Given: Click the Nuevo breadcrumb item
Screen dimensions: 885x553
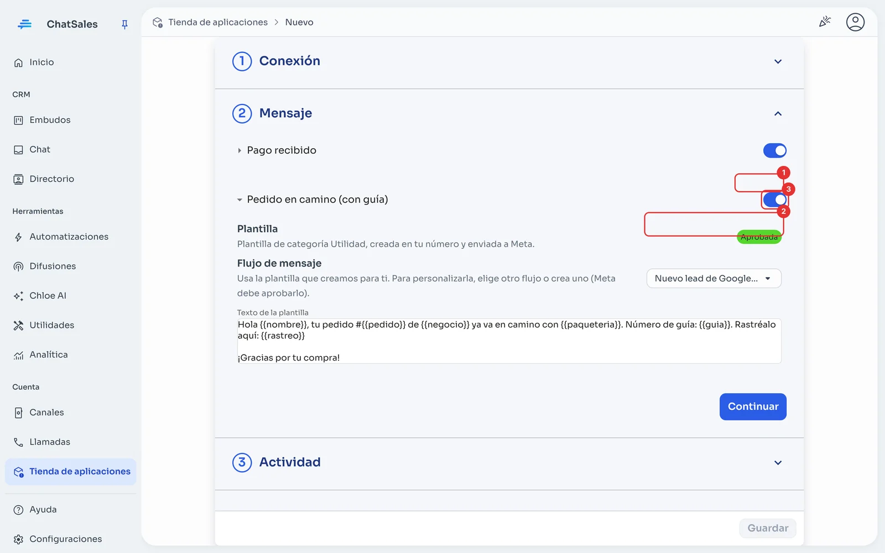Looking at the screenshot, I should (299, 22).
